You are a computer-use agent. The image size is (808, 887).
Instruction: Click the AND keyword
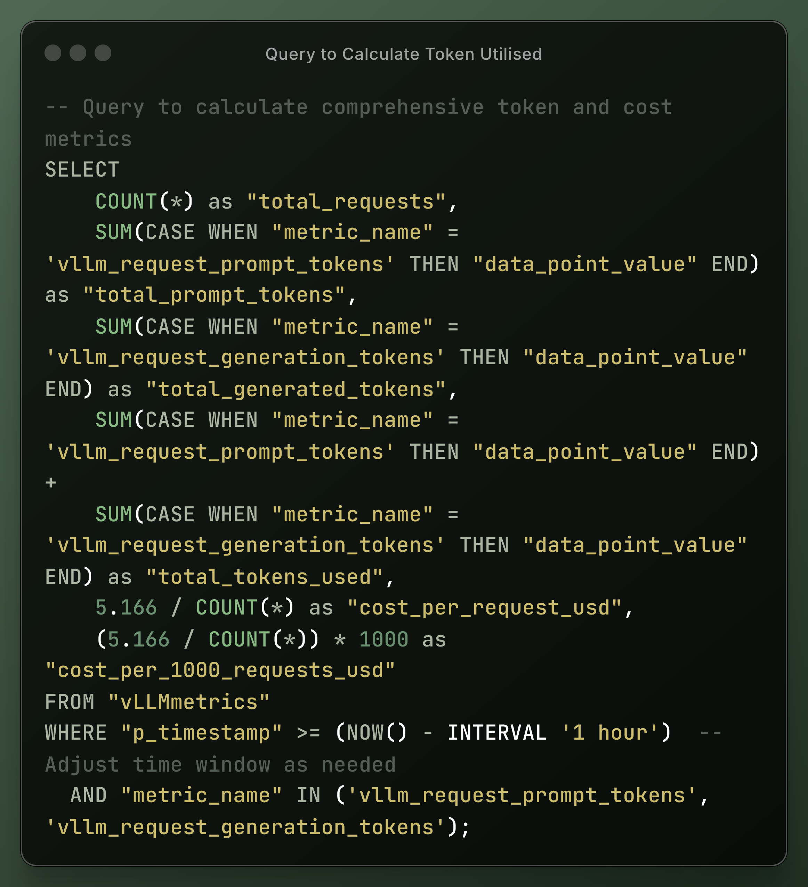pos(88,795)
